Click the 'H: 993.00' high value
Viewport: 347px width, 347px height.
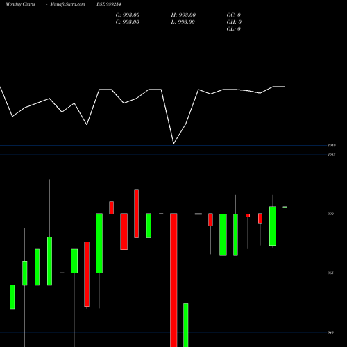pos(183,15)
